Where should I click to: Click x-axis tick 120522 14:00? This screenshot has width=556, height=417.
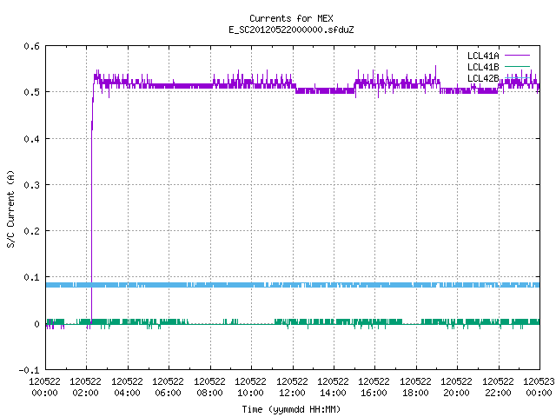(333, 387)
